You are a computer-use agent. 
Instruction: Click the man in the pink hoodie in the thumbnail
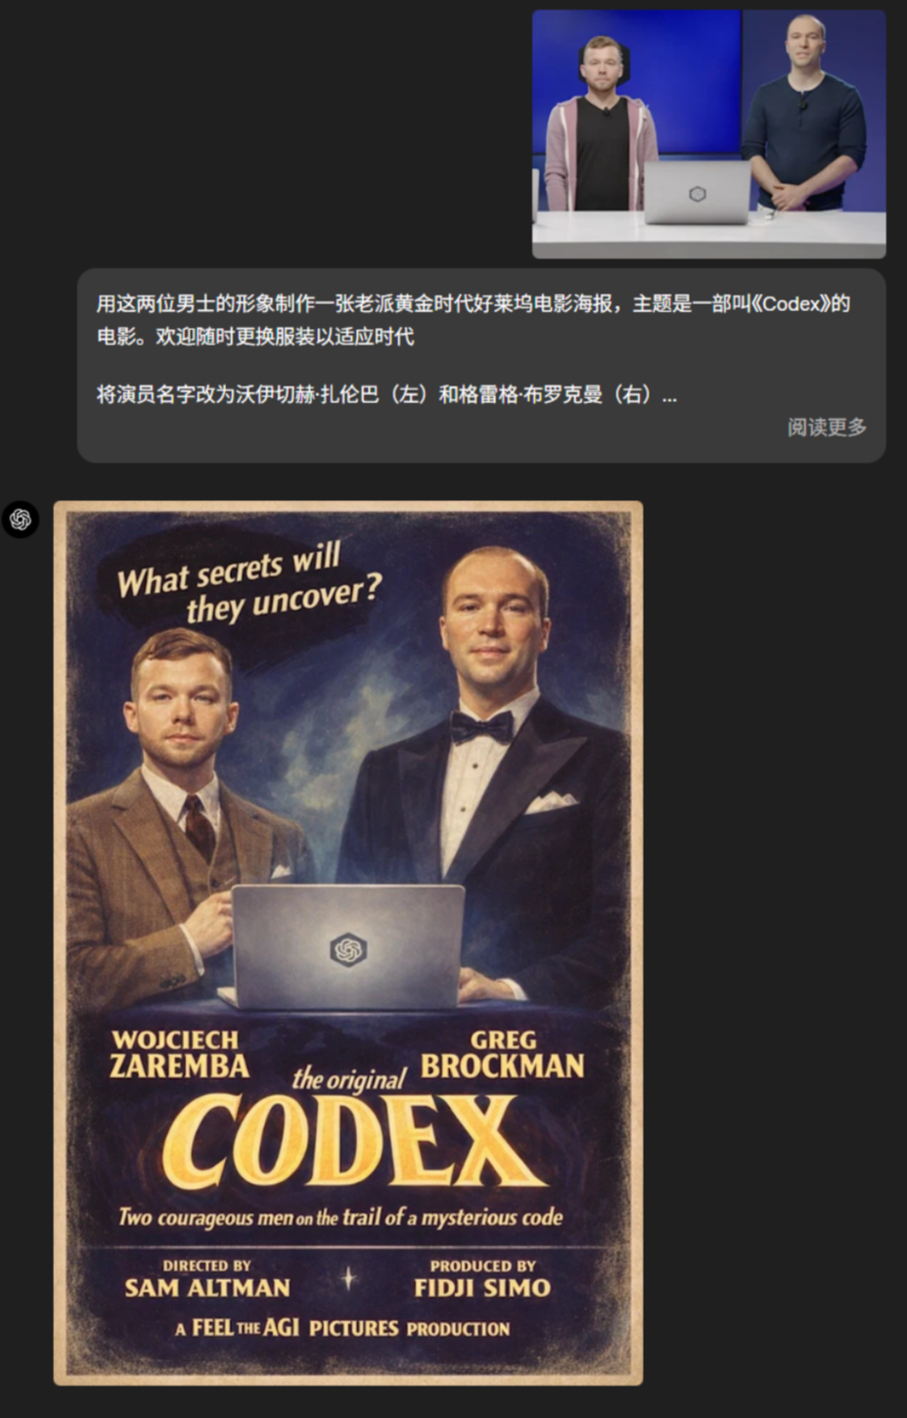pyautogui.click(x=600, y=127)
